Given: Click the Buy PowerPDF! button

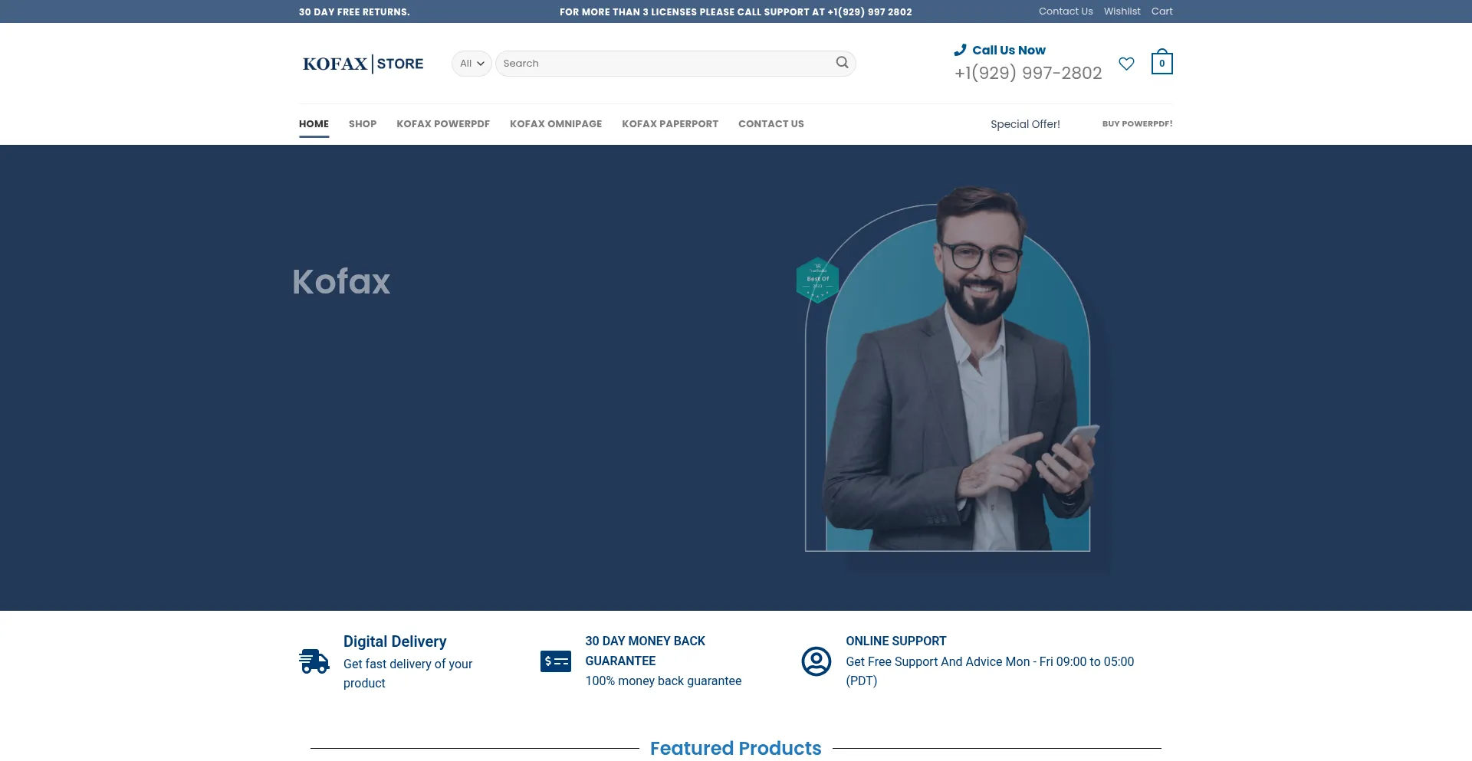Looking at the screenshot, I should coord(1137,124).
